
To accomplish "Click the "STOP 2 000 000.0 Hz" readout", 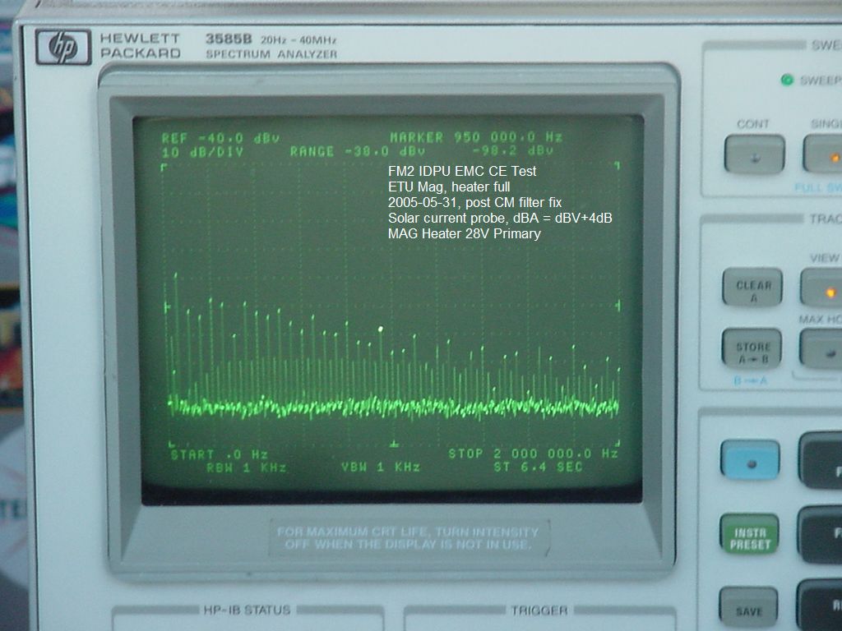I will (x=533, y=454).
